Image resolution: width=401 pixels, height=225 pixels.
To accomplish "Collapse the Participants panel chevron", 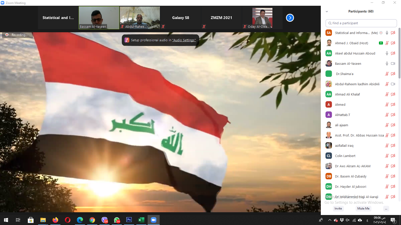I will click(x=327, y=11).
